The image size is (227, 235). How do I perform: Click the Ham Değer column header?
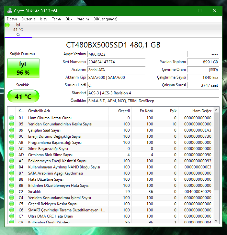coord(201,111)
